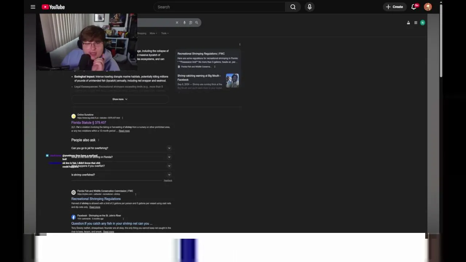
Task: Open three-dot menu beside Florida Fish and Wildlife source
Action: 215,67
